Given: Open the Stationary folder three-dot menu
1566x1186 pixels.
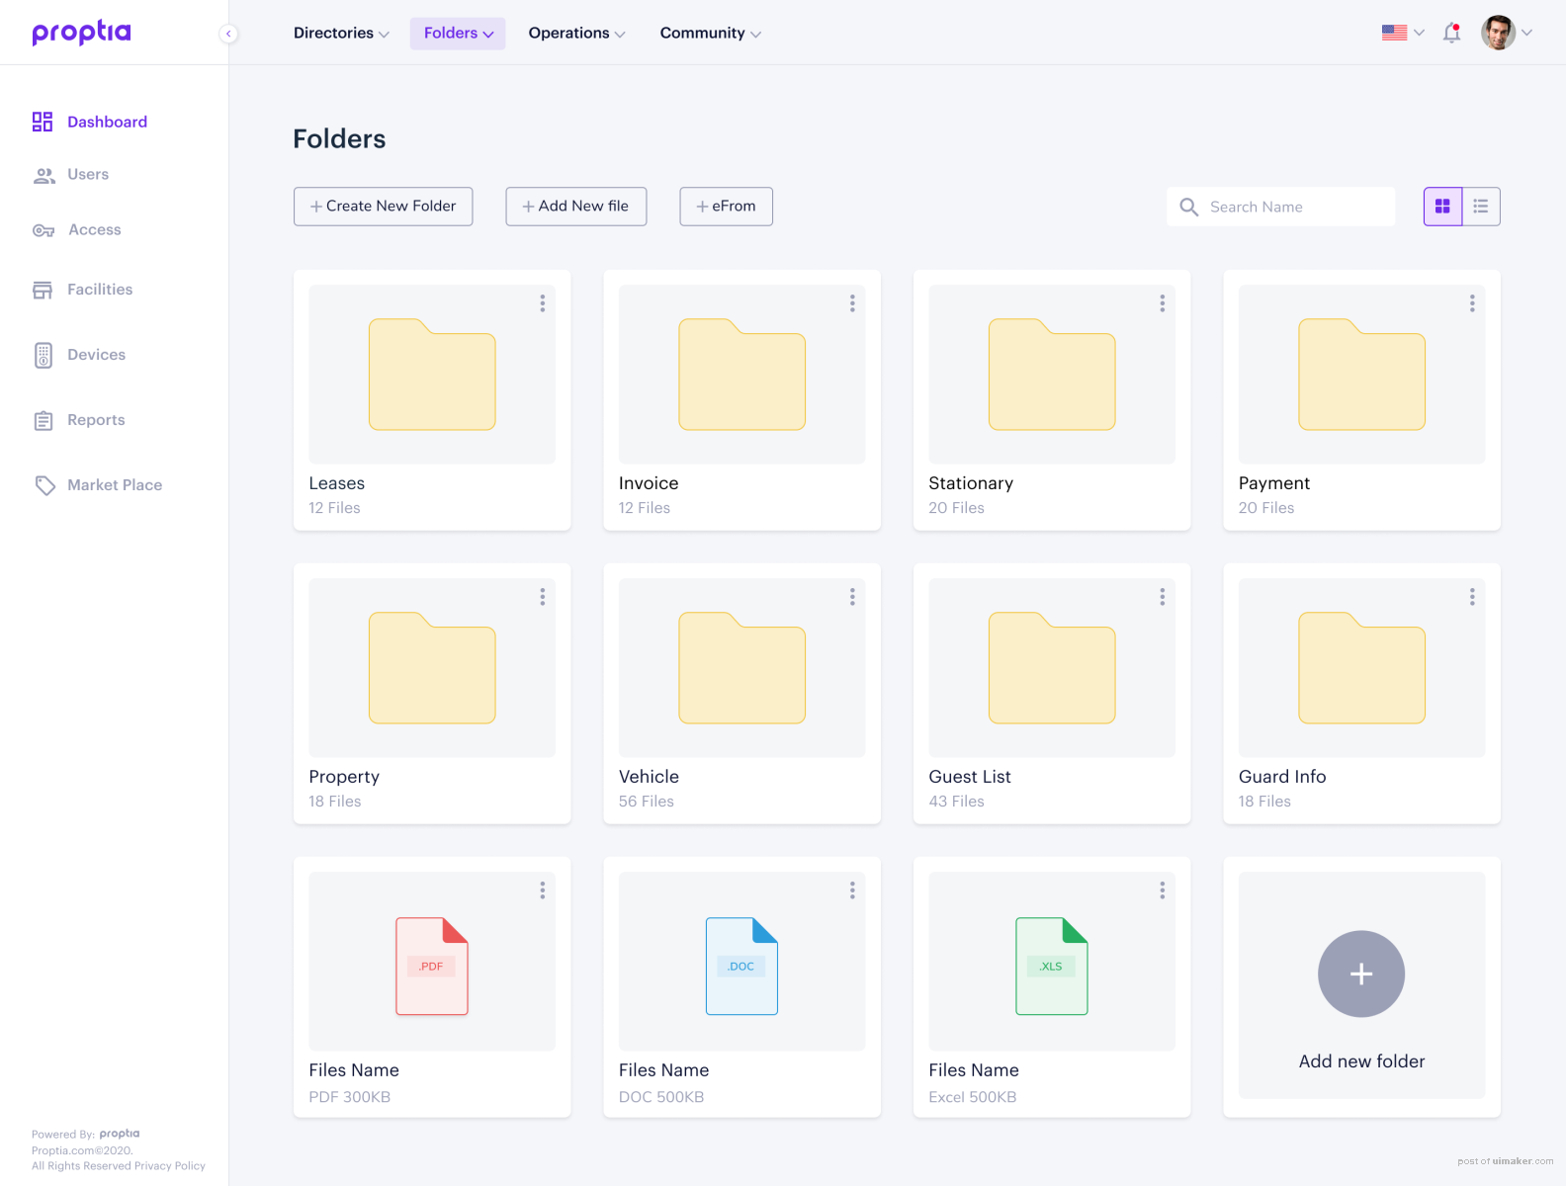Looking at the screenshot, I should click(x=1163, y=303).
